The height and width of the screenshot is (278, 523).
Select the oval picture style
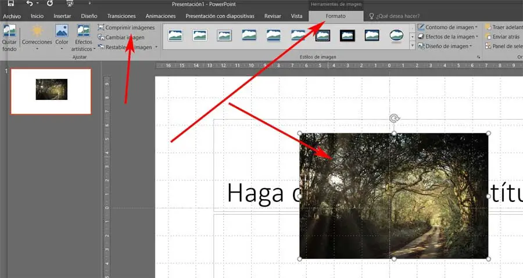click(396, 35)
